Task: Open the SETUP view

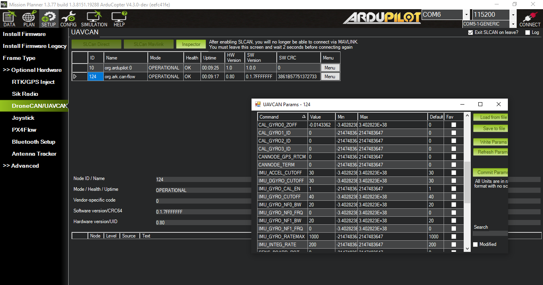Action: (x=49, y=19)
